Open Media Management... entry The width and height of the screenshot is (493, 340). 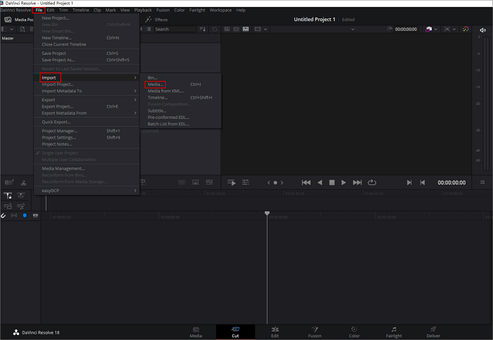[63, 168]
